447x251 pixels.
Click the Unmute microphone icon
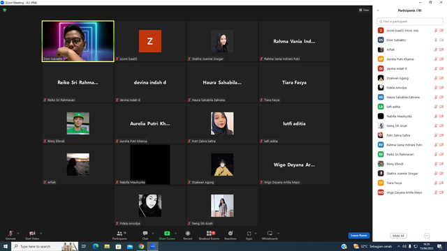point(10,234)
